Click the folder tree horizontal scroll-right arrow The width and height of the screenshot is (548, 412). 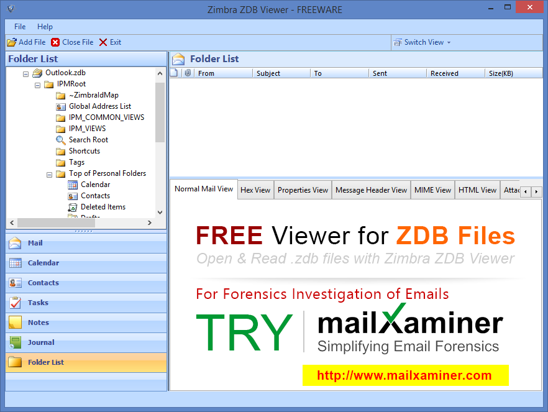click(x=150, y=222)
